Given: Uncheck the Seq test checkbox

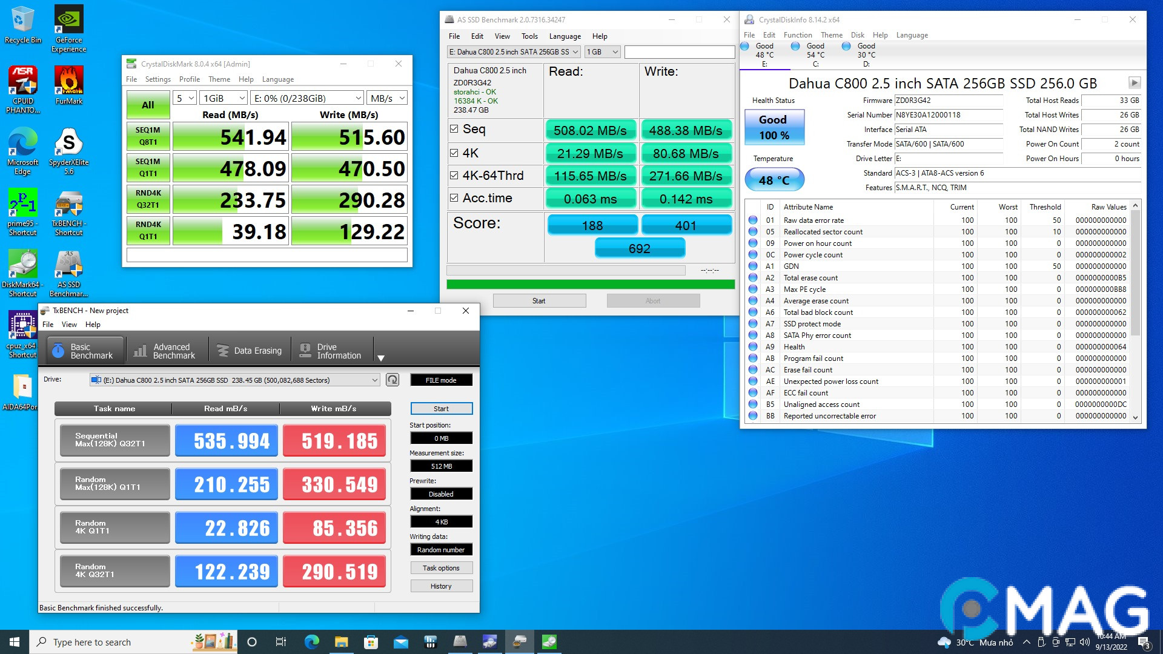Looking at the screenshot, I should tap(454, 129).
